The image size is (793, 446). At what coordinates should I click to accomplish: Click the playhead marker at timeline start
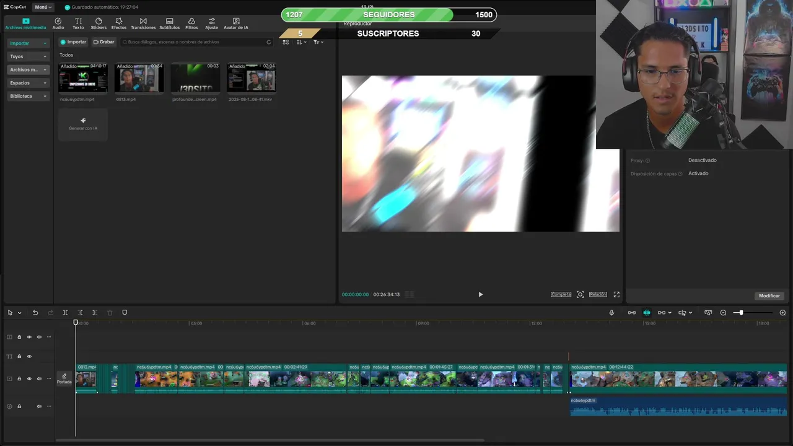76,322
